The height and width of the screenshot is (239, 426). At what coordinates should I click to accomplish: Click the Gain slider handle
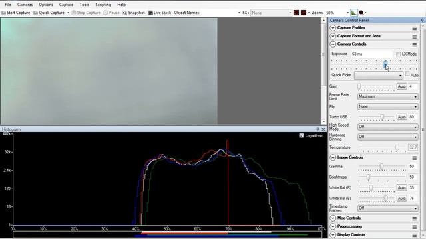coord(359,86)
